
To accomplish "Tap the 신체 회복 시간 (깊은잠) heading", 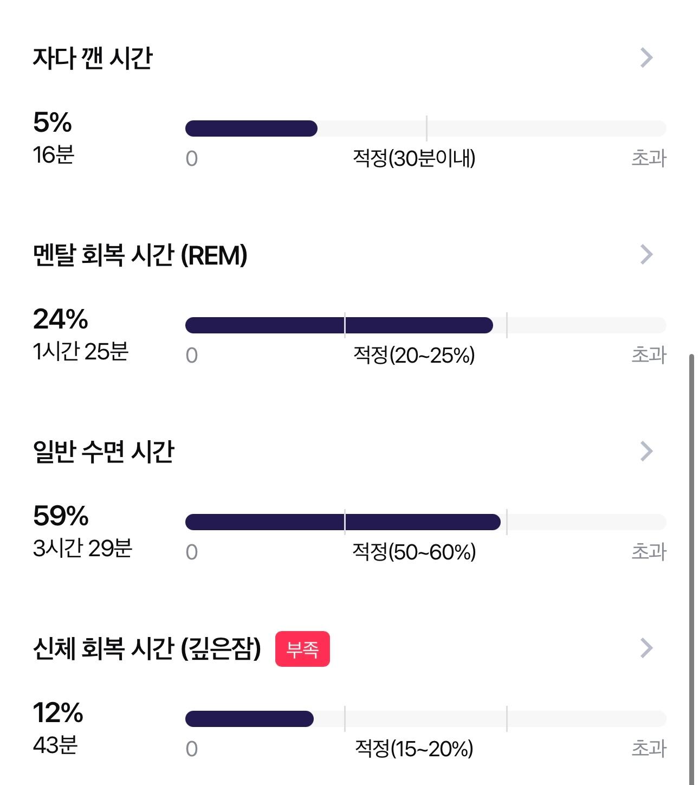I will [147, 649].
